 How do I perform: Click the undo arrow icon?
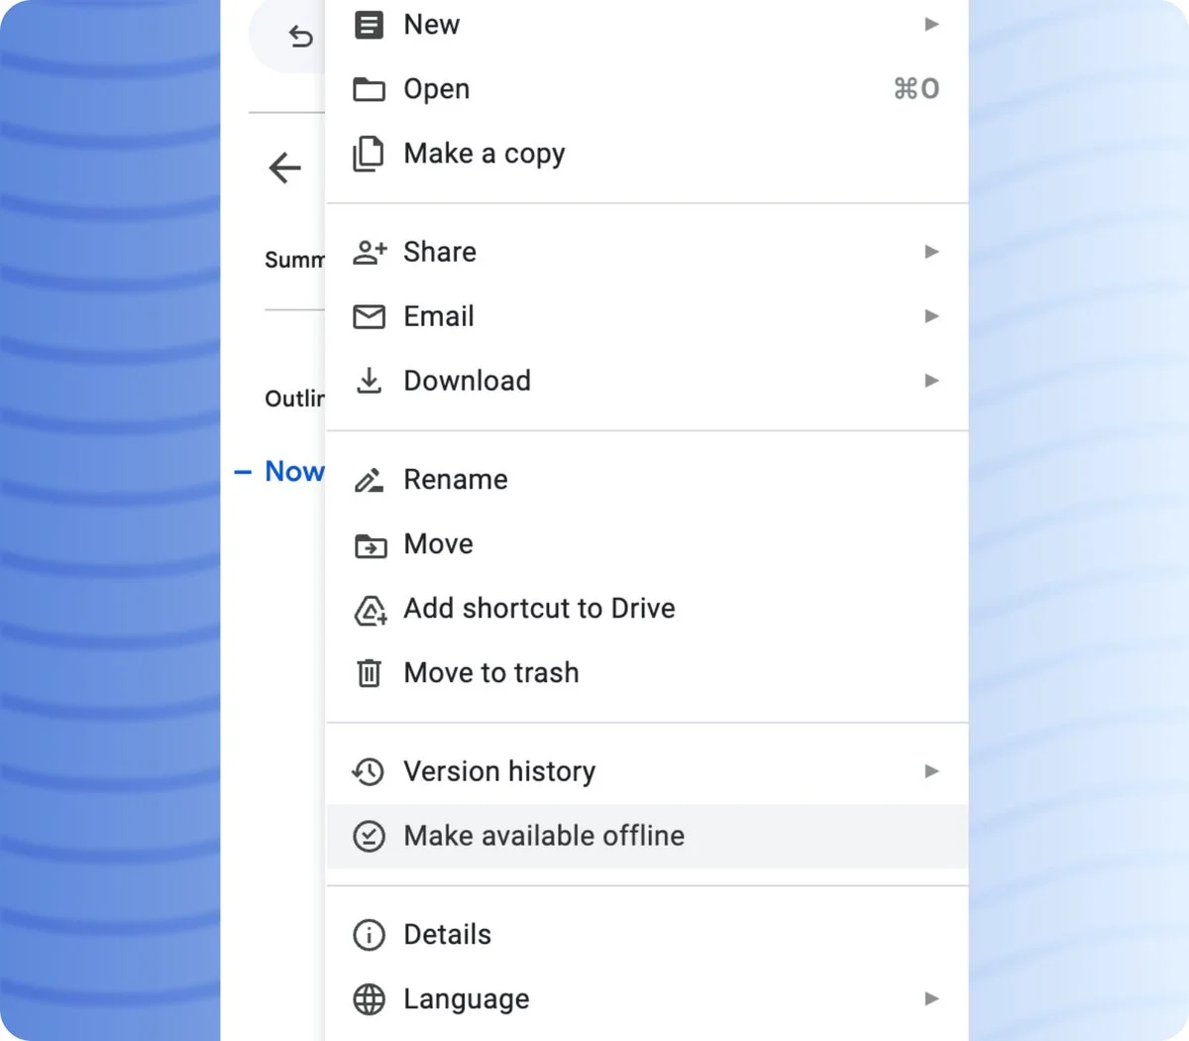click(300, 38)
